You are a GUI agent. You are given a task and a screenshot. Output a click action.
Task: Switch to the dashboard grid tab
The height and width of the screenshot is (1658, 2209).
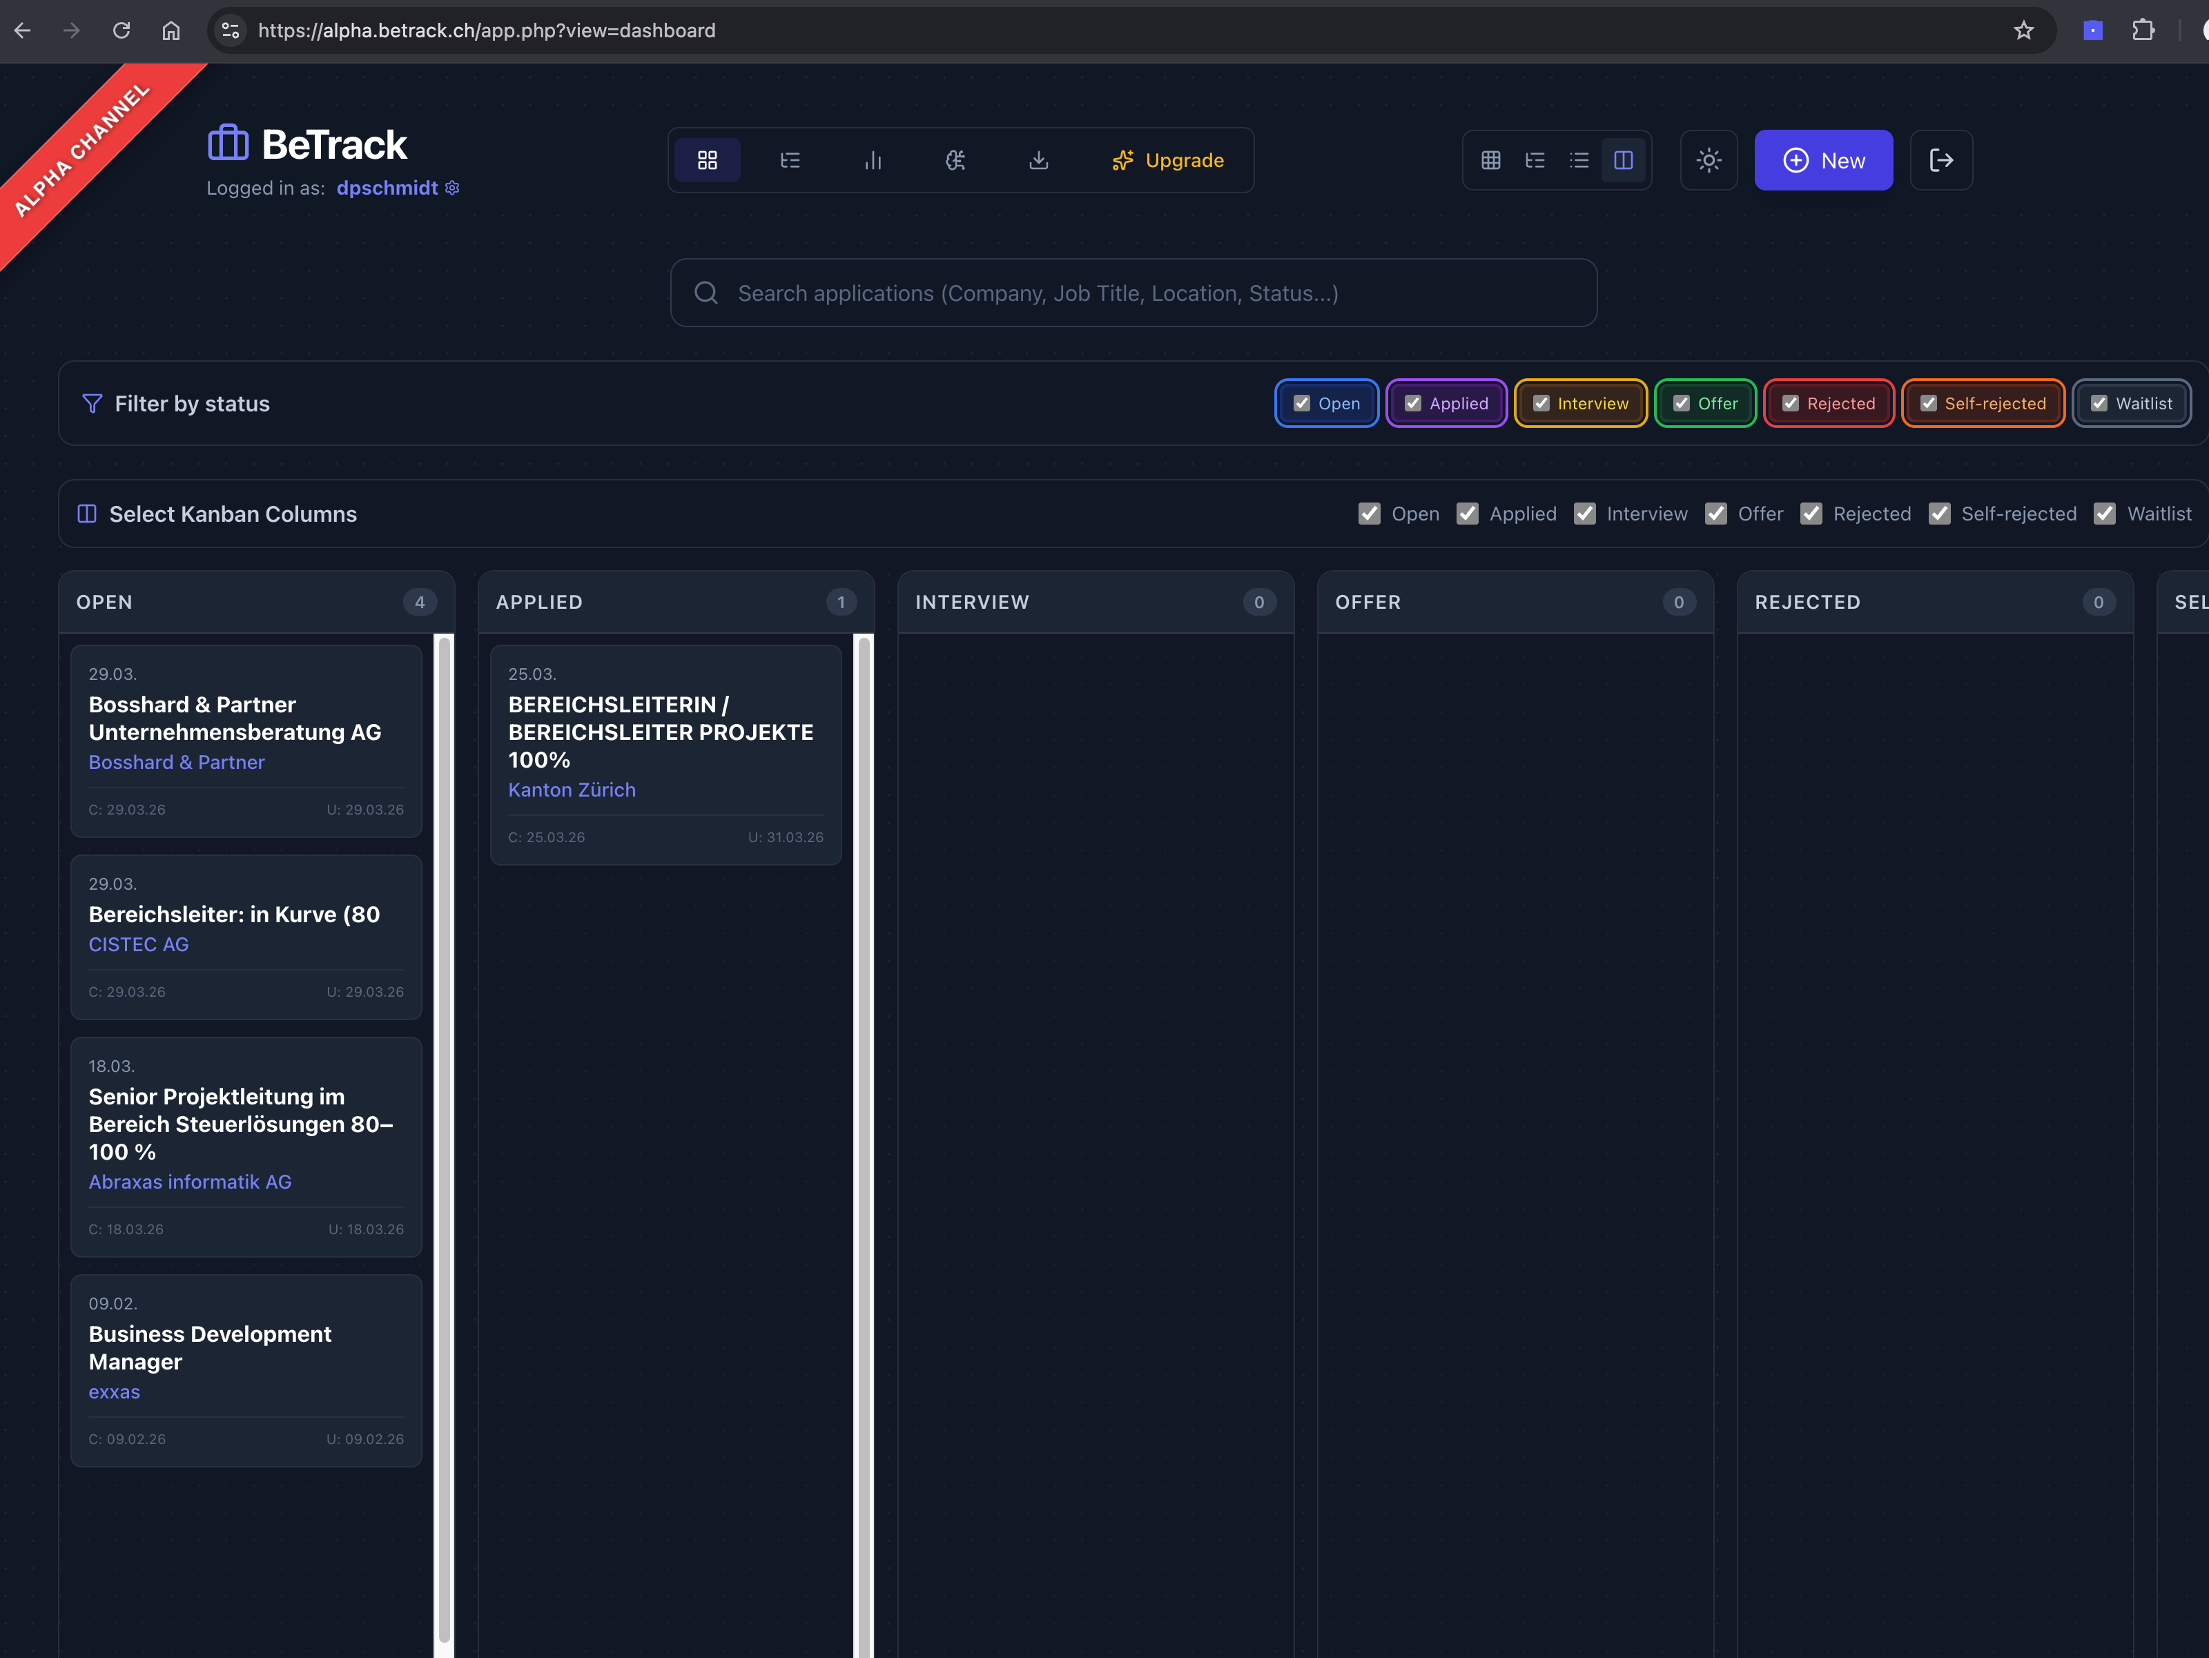coord(708,160)
